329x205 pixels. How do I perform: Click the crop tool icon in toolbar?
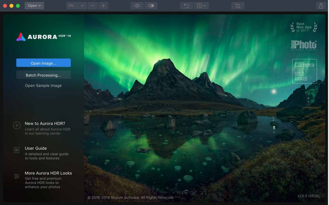[x=238, y=6]
